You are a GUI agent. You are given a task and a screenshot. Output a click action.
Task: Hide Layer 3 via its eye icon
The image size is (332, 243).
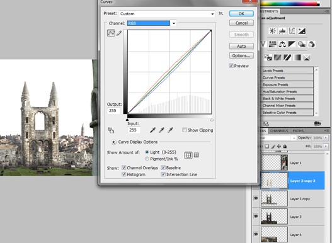pos(256,216)
